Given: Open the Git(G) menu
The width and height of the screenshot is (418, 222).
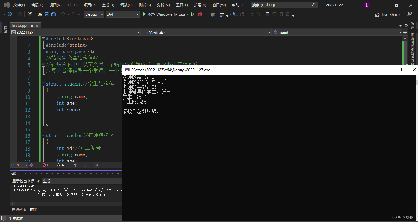Looking at the screenshot, I should [x=73, y=5].
